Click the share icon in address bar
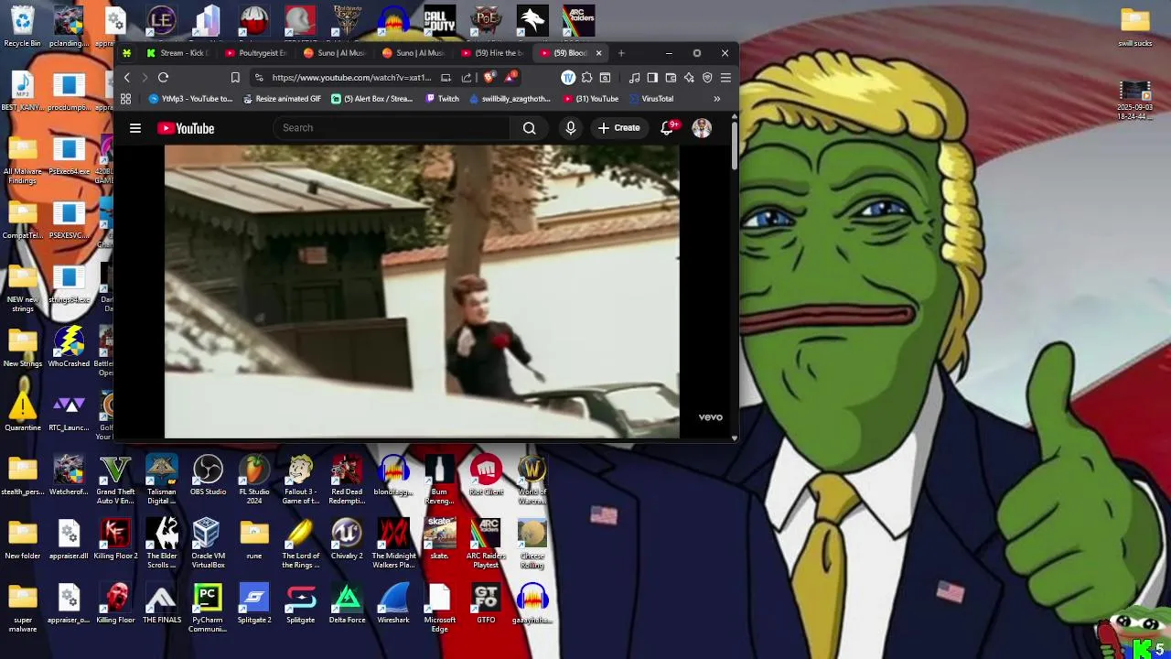This screenshot has height=659, width=1171. point(467,78)
